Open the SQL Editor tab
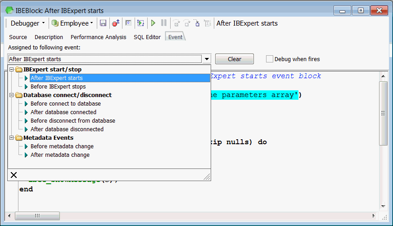The image size is (393, 226). tap(147, 37)
